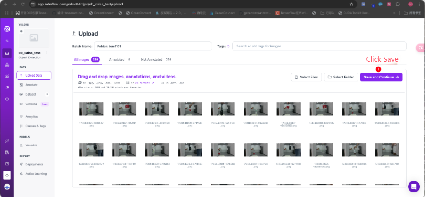This screenshot has width=425, height=197.
Task: Open the browser profile avatar
Action: pos(410,5)
